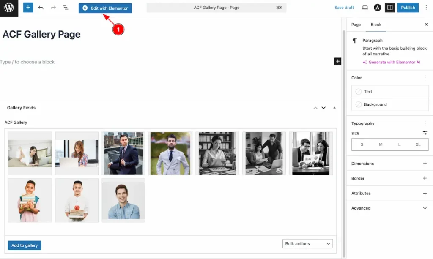The width and height of the screenshot is (433, 259).
Task: Pick the Text color swatch
Action: click(359, 92)
